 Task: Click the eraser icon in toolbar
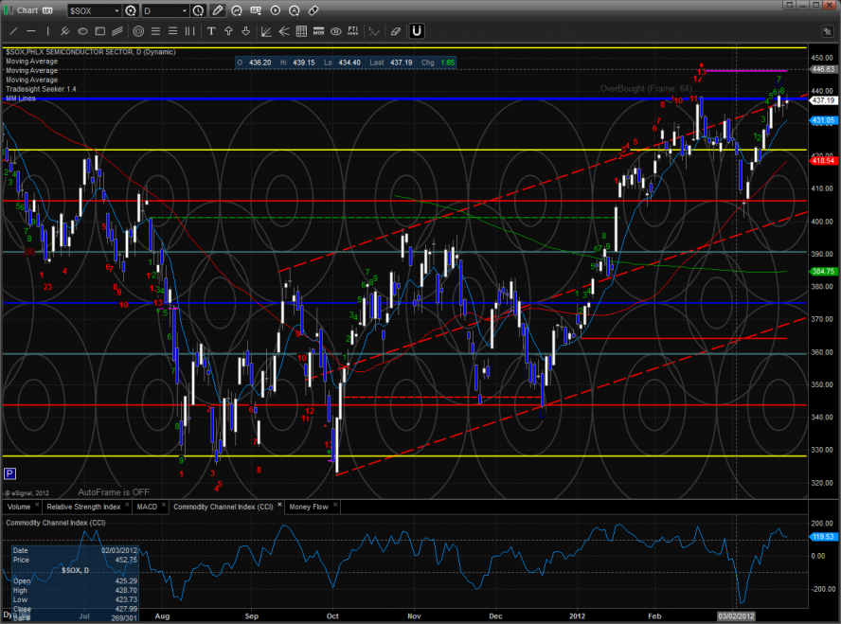pyautogui.click(x=395, y=30)
